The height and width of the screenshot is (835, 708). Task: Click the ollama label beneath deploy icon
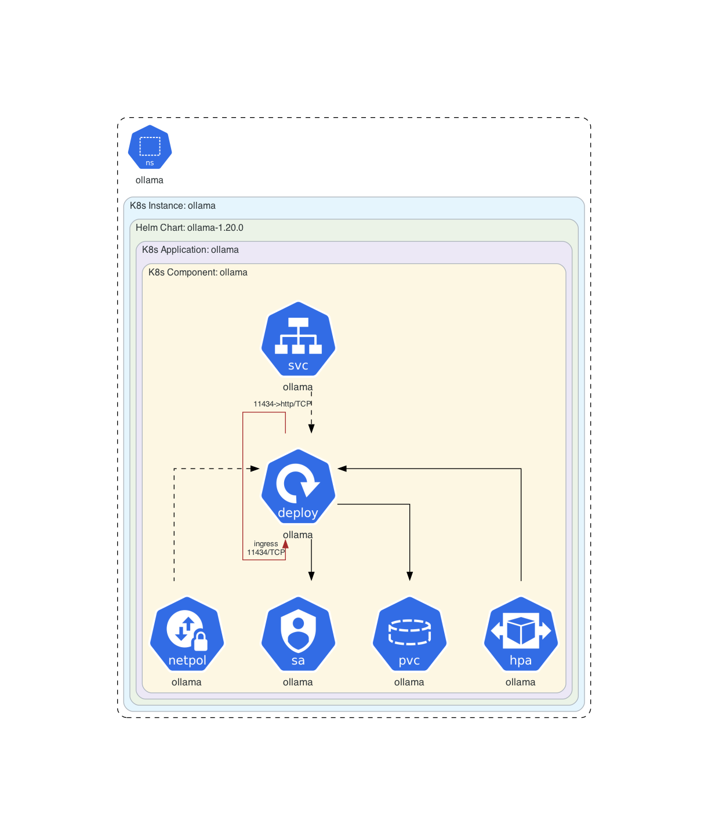[297, 535]
